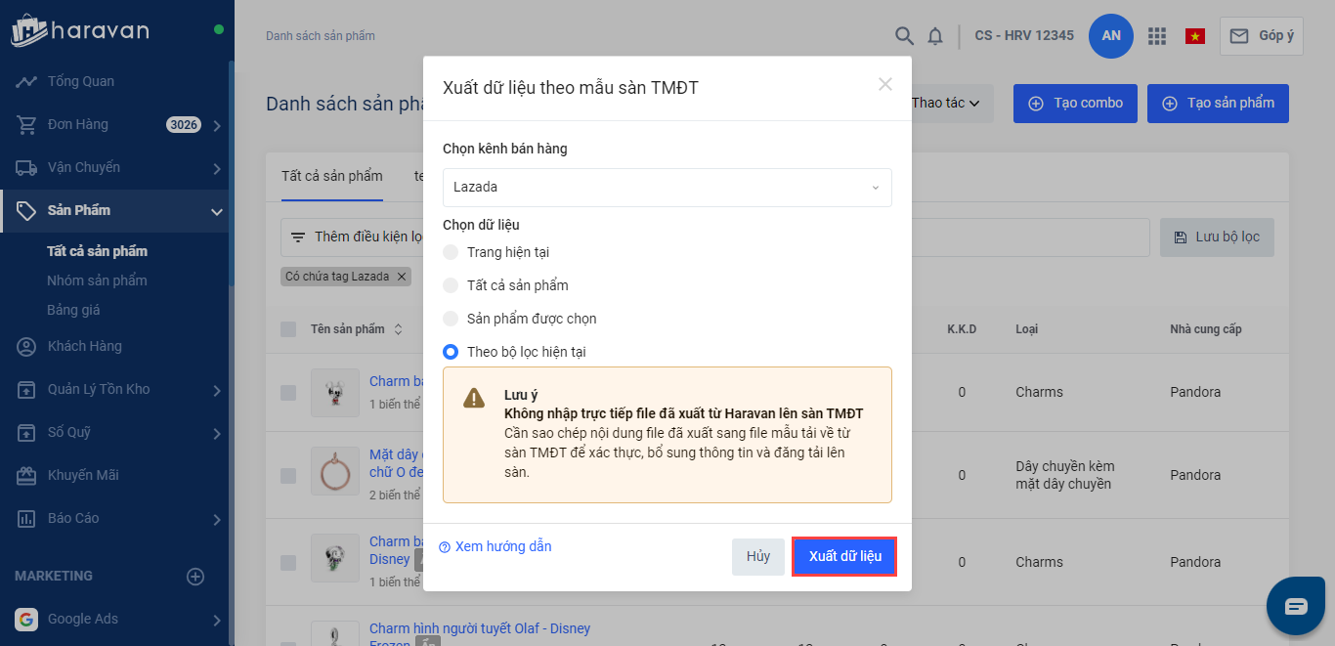Open the Thao tác dropdown
Screen dimensions: 1335x646
945,103
